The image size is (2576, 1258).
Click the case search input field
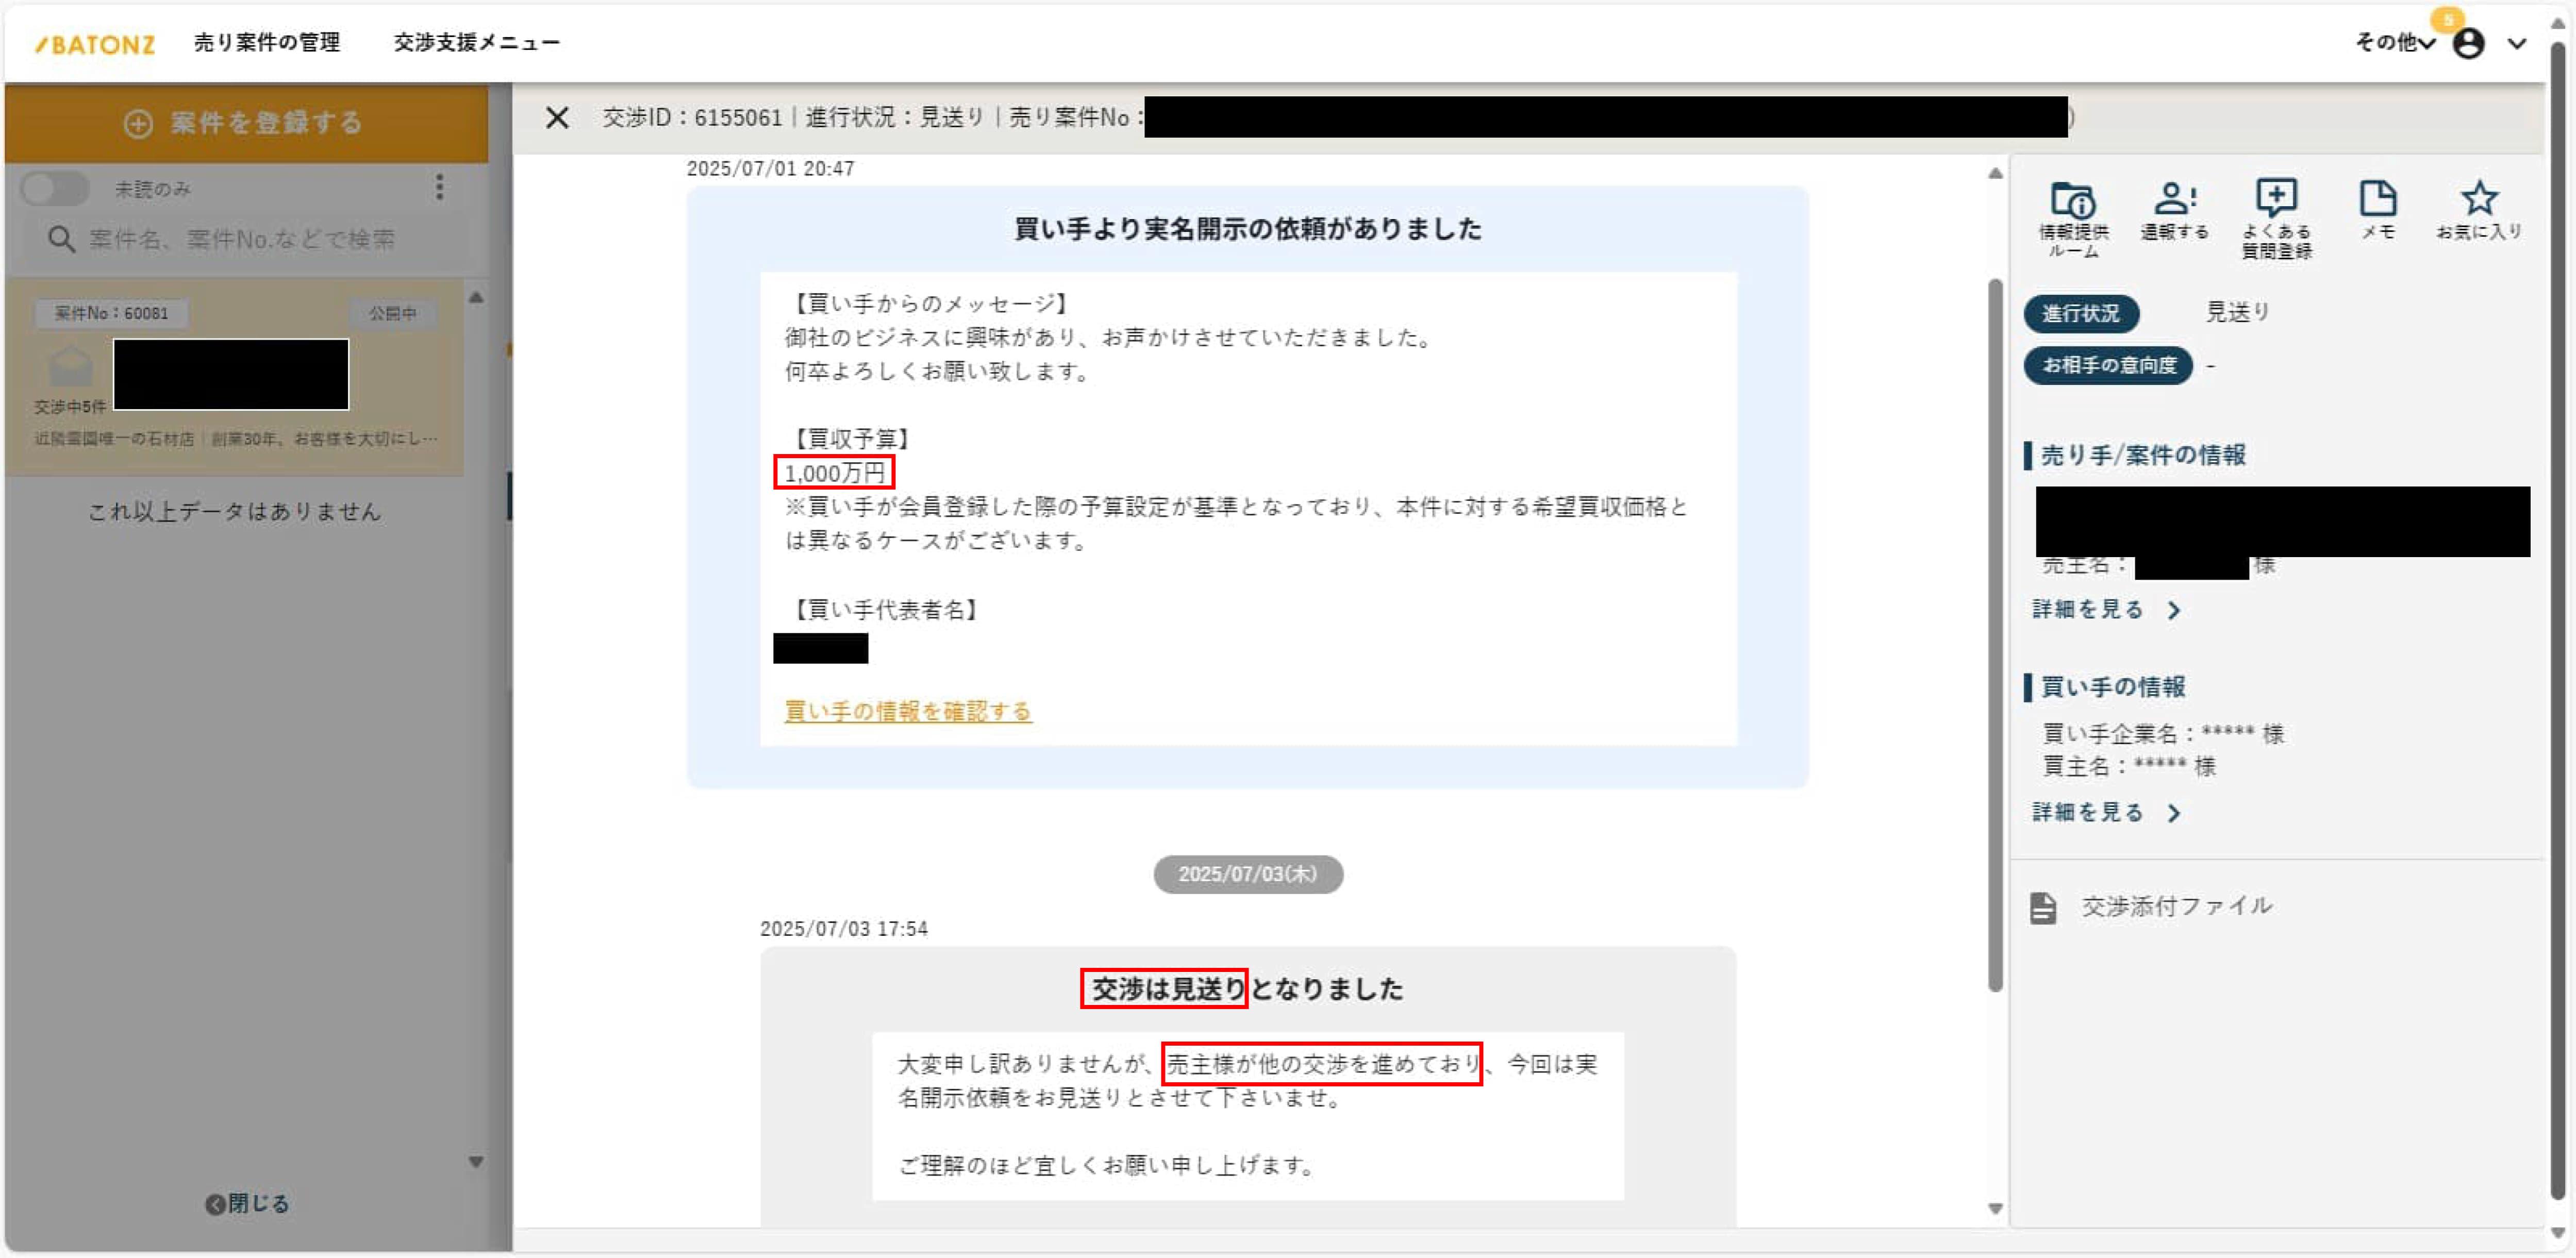click(x=245, y=239)
